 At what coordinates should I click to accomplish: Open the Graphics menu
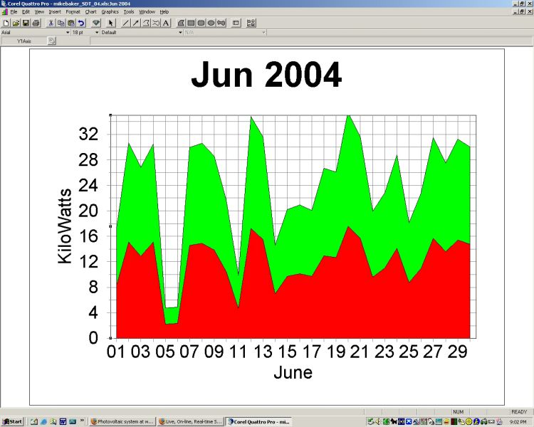(110, 12)
